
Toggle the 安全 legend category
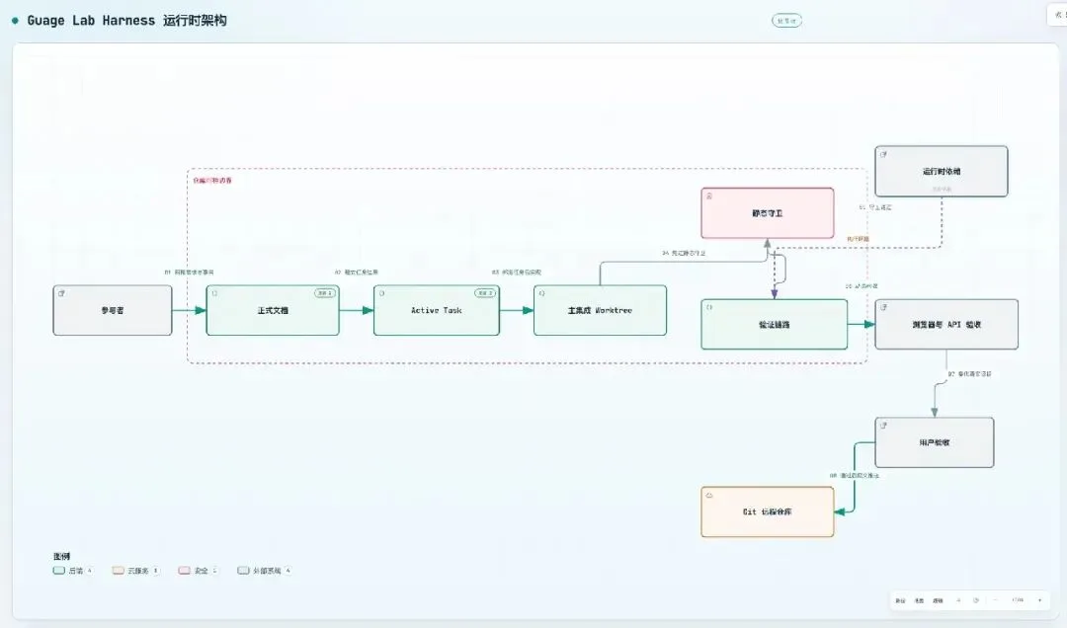tap(198, 570)
